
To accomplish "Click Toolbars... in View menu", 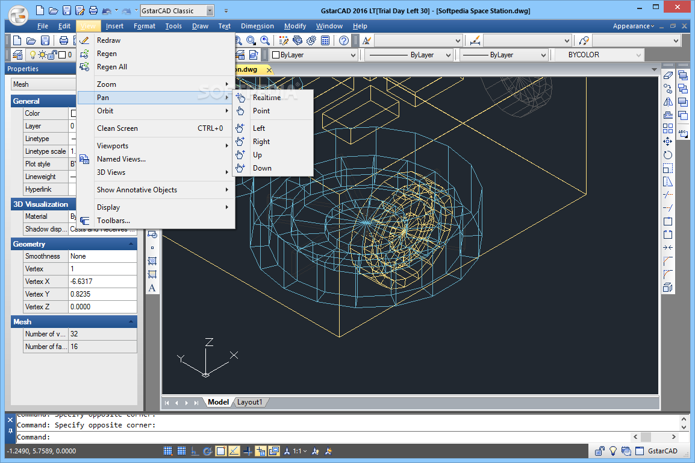I will pyautogui.click(x=155, y=221).
